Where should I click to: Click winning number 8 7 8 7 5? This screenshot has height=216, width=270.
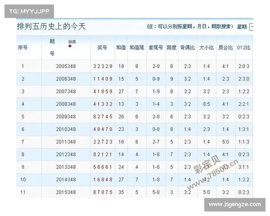103,192
